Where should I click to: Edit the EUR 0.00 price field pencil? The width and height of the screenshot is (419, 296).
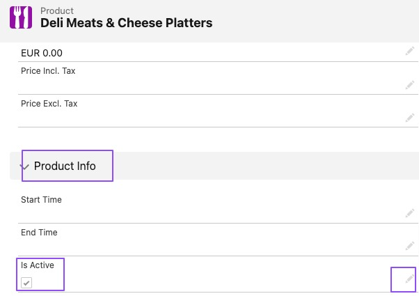(x=410, y=52)
